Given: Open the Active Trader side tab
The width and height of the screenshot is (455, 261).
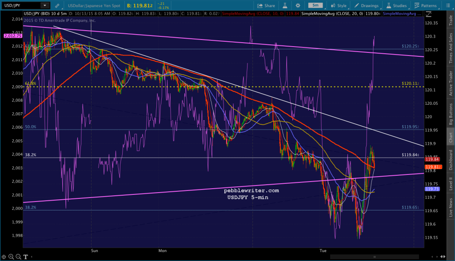Looking at the screenshot, I should click(451, 83).
